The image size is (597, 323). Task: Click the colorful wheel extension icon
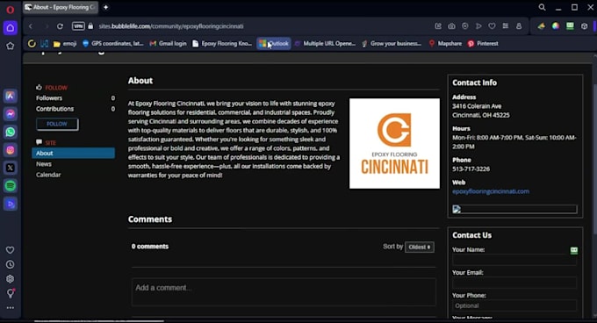[556, 26]
